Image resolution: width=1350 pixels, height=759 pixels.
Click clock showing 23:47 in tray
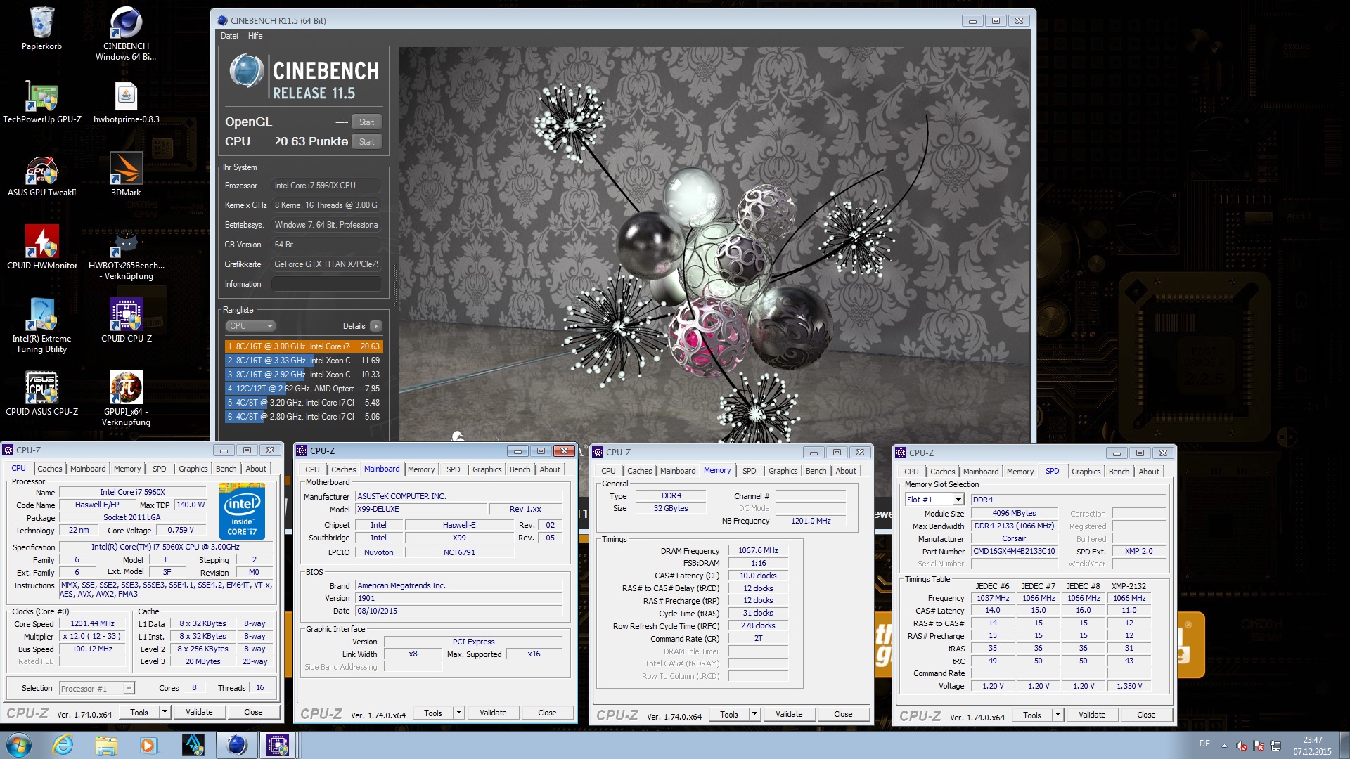tap(1312, 740)
